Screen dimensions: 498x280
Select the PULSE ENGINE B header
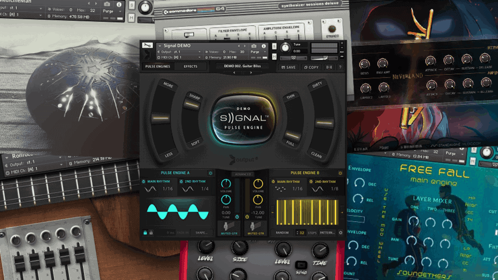[305, 173]
